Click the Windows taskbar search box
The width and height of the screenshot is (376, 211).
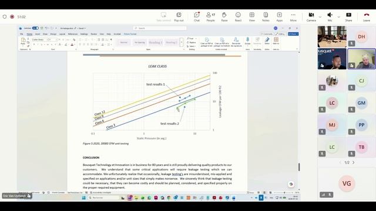pyautogui.click(x=103, y=198)
